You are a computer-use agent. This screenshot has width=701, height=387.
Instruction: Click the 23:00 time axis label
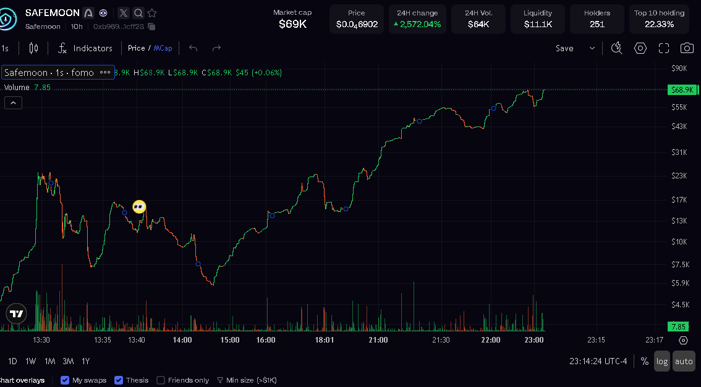pos(534,340)
